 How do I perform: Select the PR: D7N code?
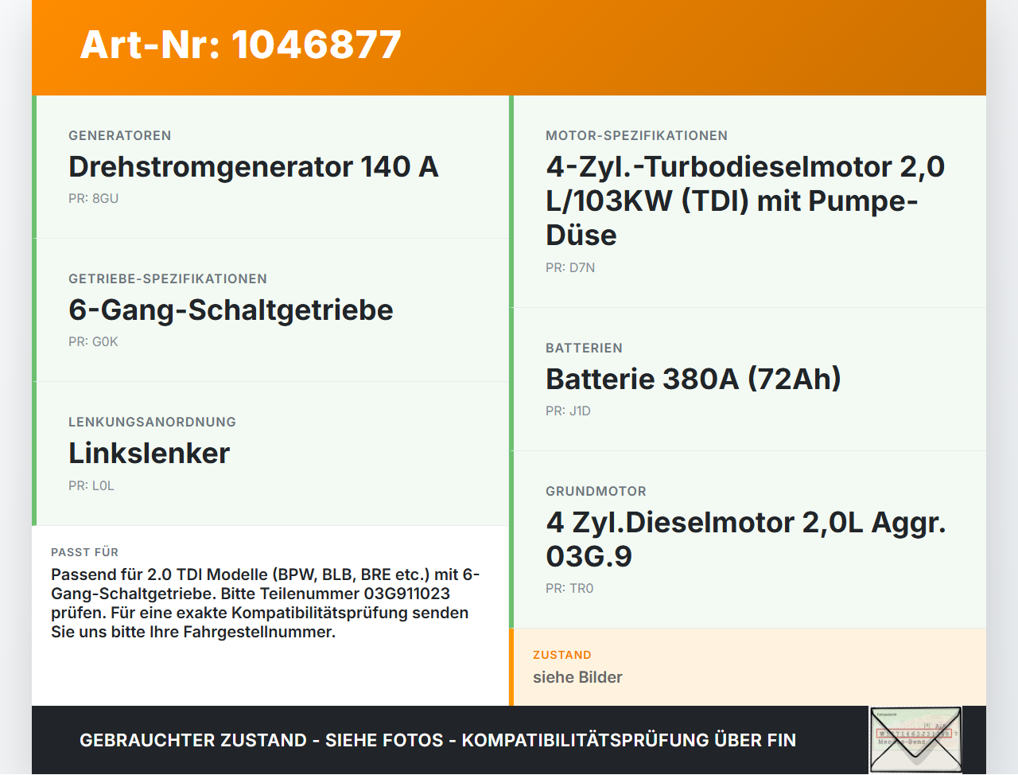[x=570, y=267]
